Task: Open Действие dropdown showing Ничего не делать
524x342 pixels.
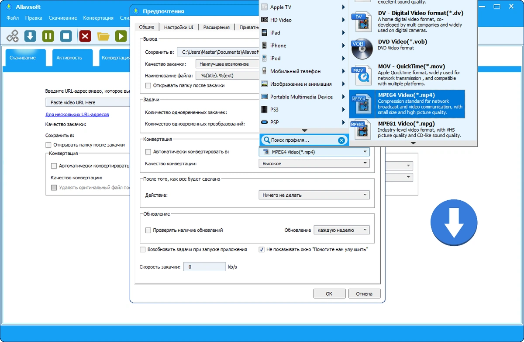Action: click(314, 195)
